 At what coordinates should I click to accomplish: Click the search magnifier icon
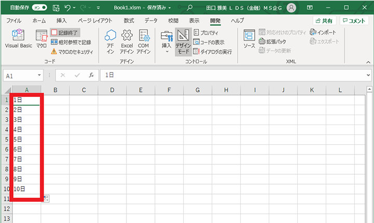[189, 8]
